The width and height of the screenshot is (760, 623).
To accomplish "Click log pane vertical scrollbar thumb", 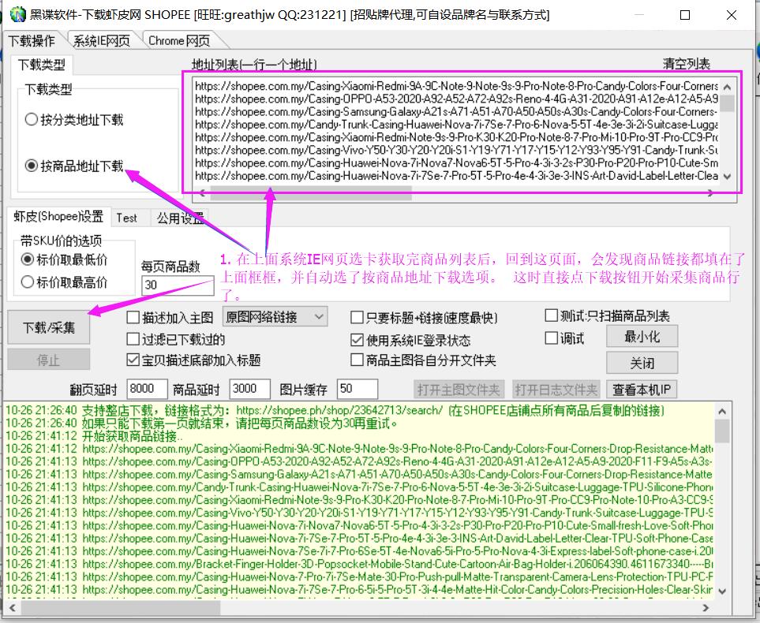I will pos(722,431).
